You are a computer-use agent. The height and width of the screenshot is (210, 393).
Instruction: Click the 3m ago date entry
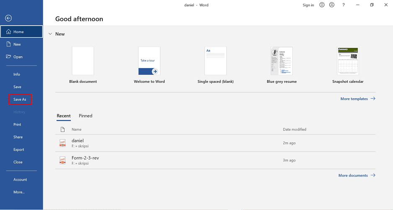pyautogui.click(x=289, y=160)
